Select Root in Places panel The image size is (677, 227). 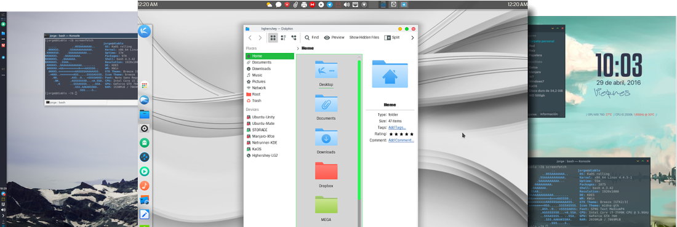pyautogui.click(x=270, y=94)
